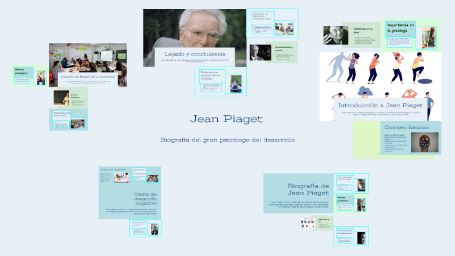Click description text under "Teoría del desarrollo cognitivo"
455x256 pixels.
click(x=131, y=211)
